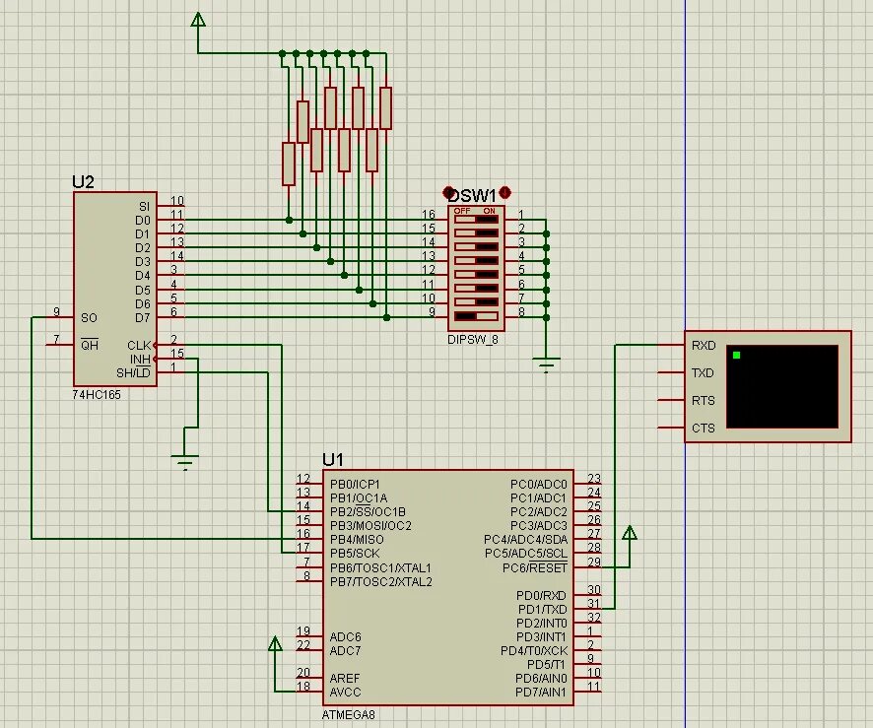Viewport: 873px width, 728px height.
Task: Select the power terminal above the resistor bus
Action: [198, 20]
